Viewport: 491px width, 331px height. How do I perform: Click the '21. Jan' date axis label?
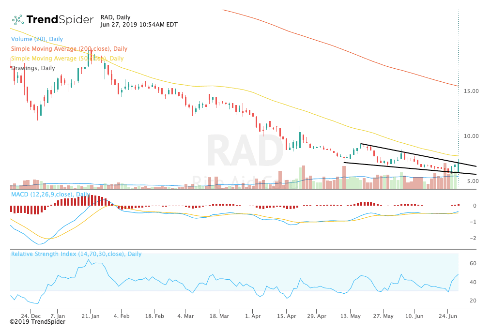[x=91, y=316]
